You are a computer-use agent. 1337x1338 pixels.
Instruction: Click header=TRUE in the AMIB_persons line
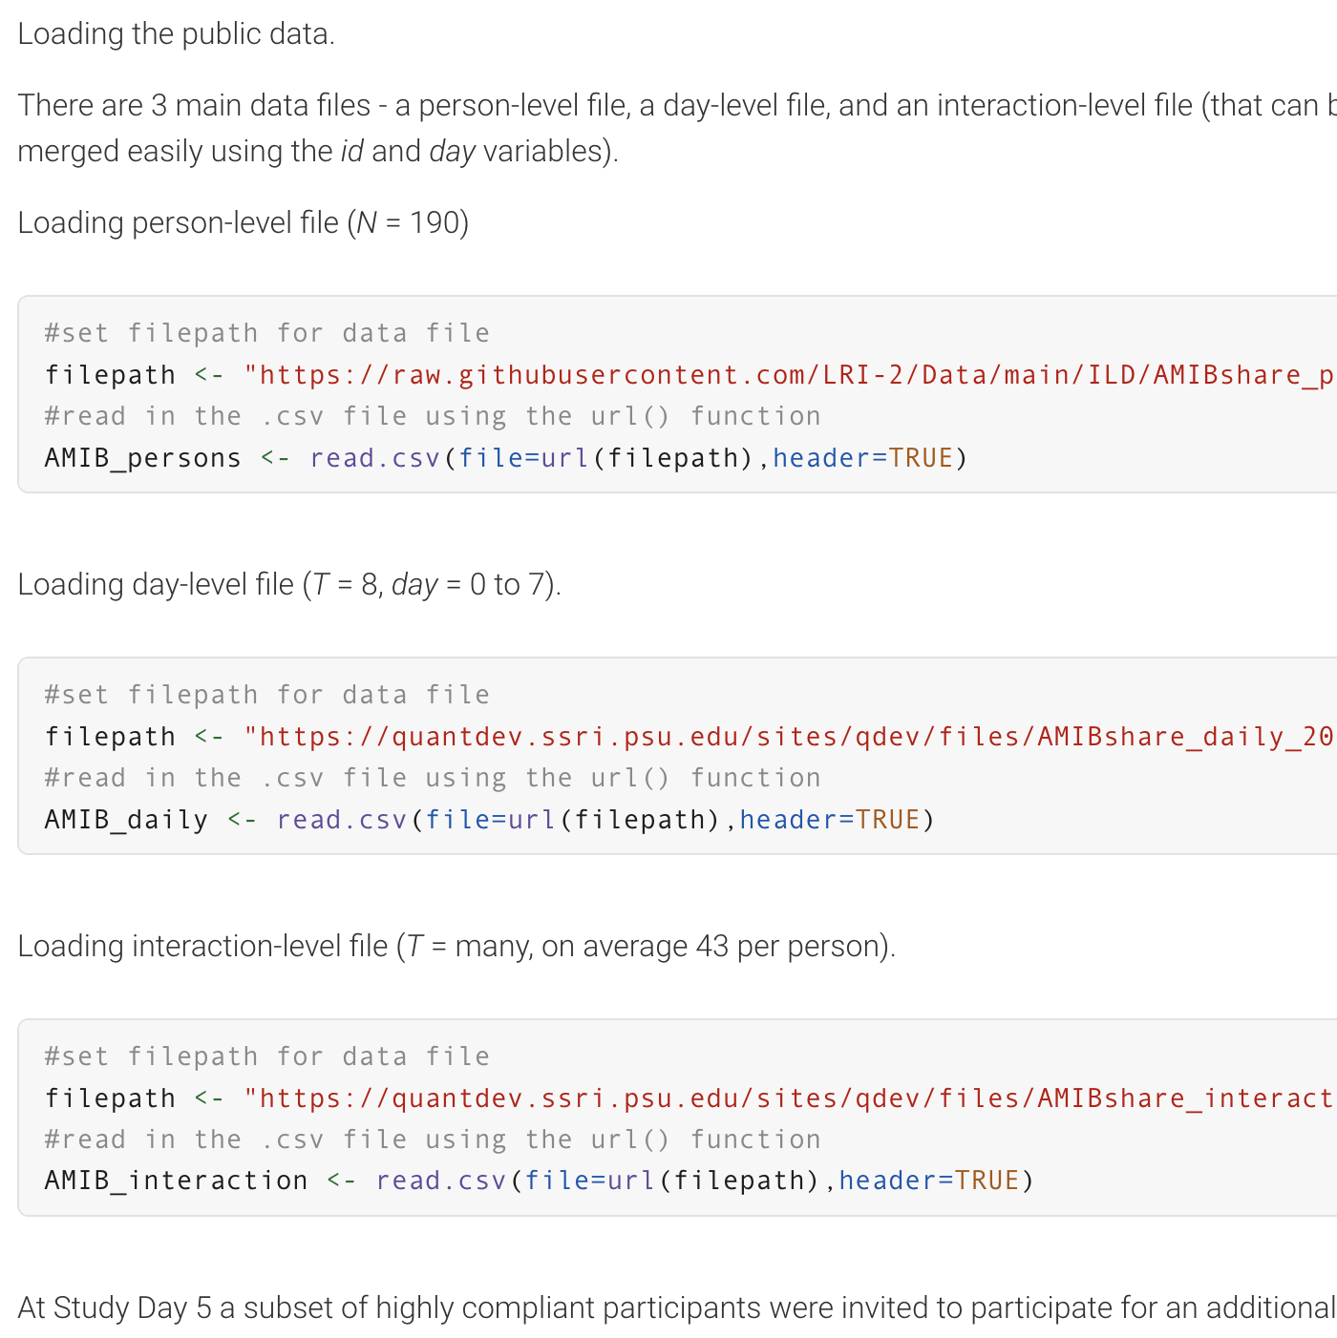coord(862,458)
